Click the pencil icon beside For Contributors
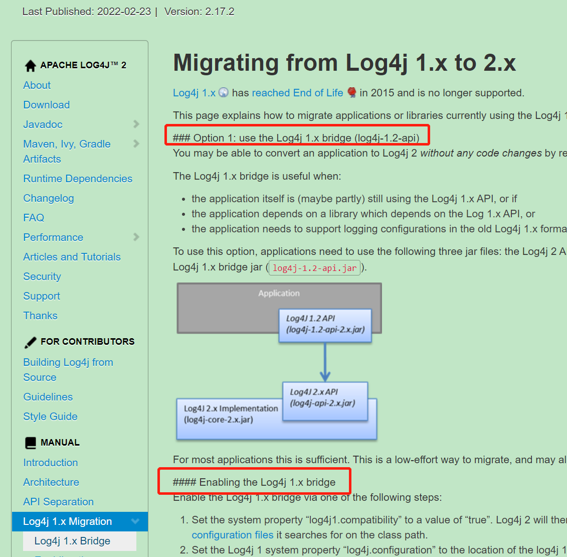This screenshot has width=567, height=557. pos(31,342)
